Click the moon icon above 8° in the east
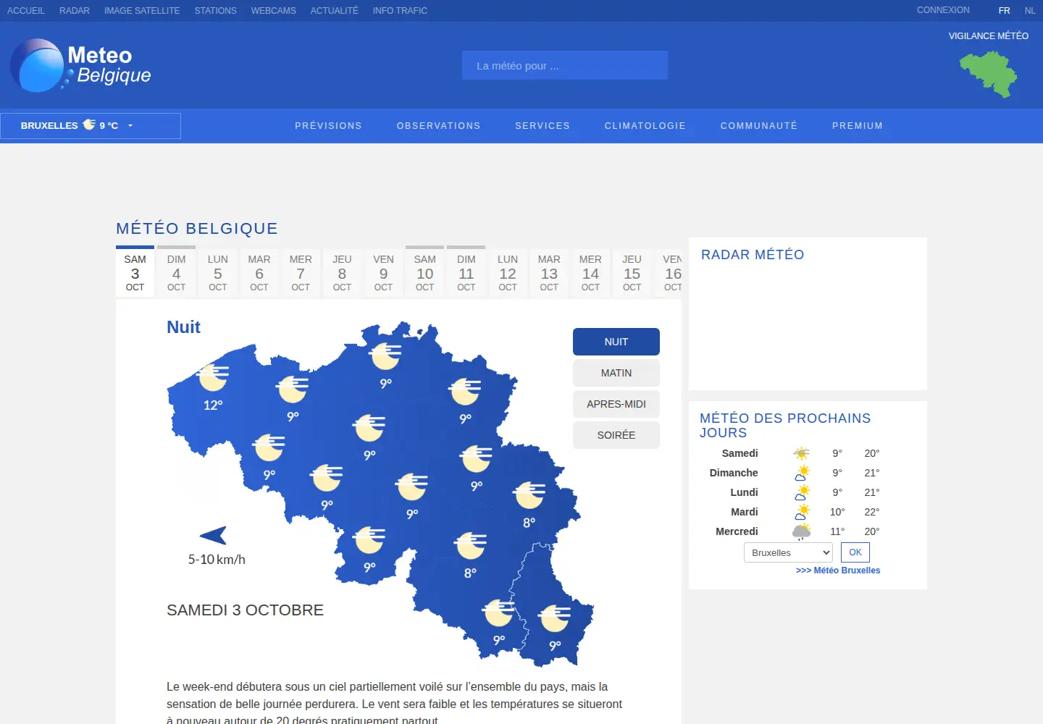Screen dimensions: 1043x724 pyautogui.click(x=529, y=495)
